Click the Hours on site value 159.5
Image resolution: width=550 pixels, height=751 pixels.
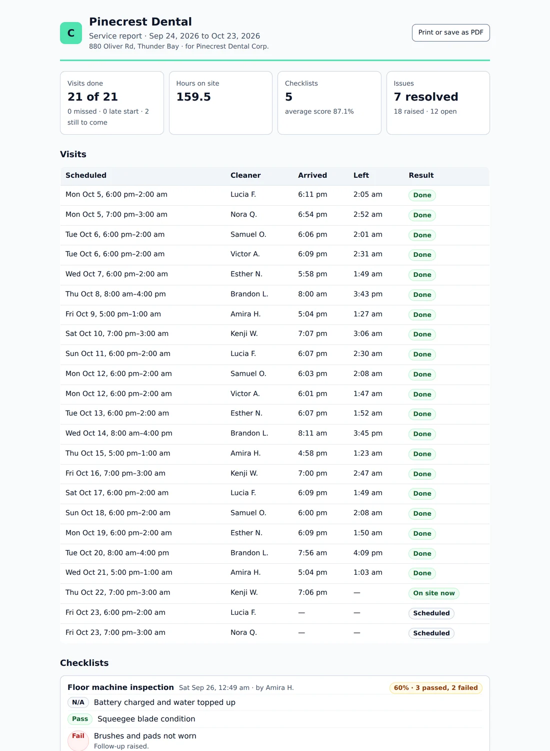[193, 97]
